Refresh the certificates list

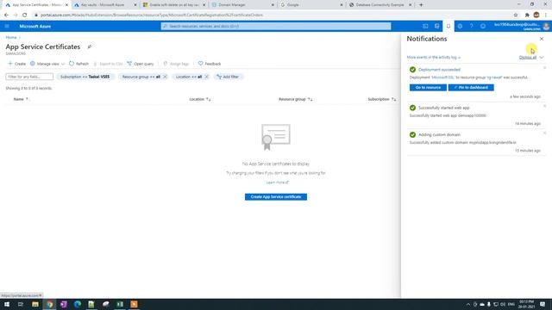pyautogui.click(x=78, y=64)
